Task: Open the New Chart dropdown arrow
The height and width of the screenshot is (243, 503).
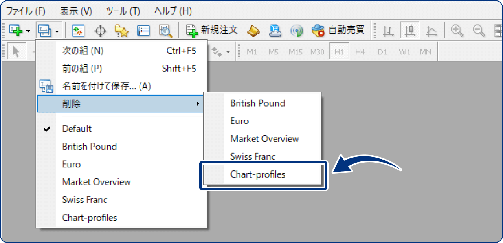Action: (28, 31)
